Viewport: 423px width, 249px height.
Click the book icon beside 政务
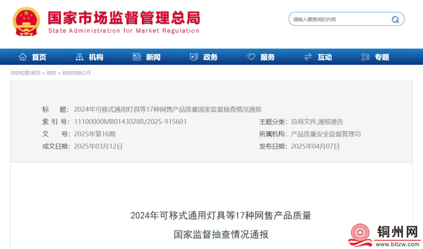pos(193,57)
